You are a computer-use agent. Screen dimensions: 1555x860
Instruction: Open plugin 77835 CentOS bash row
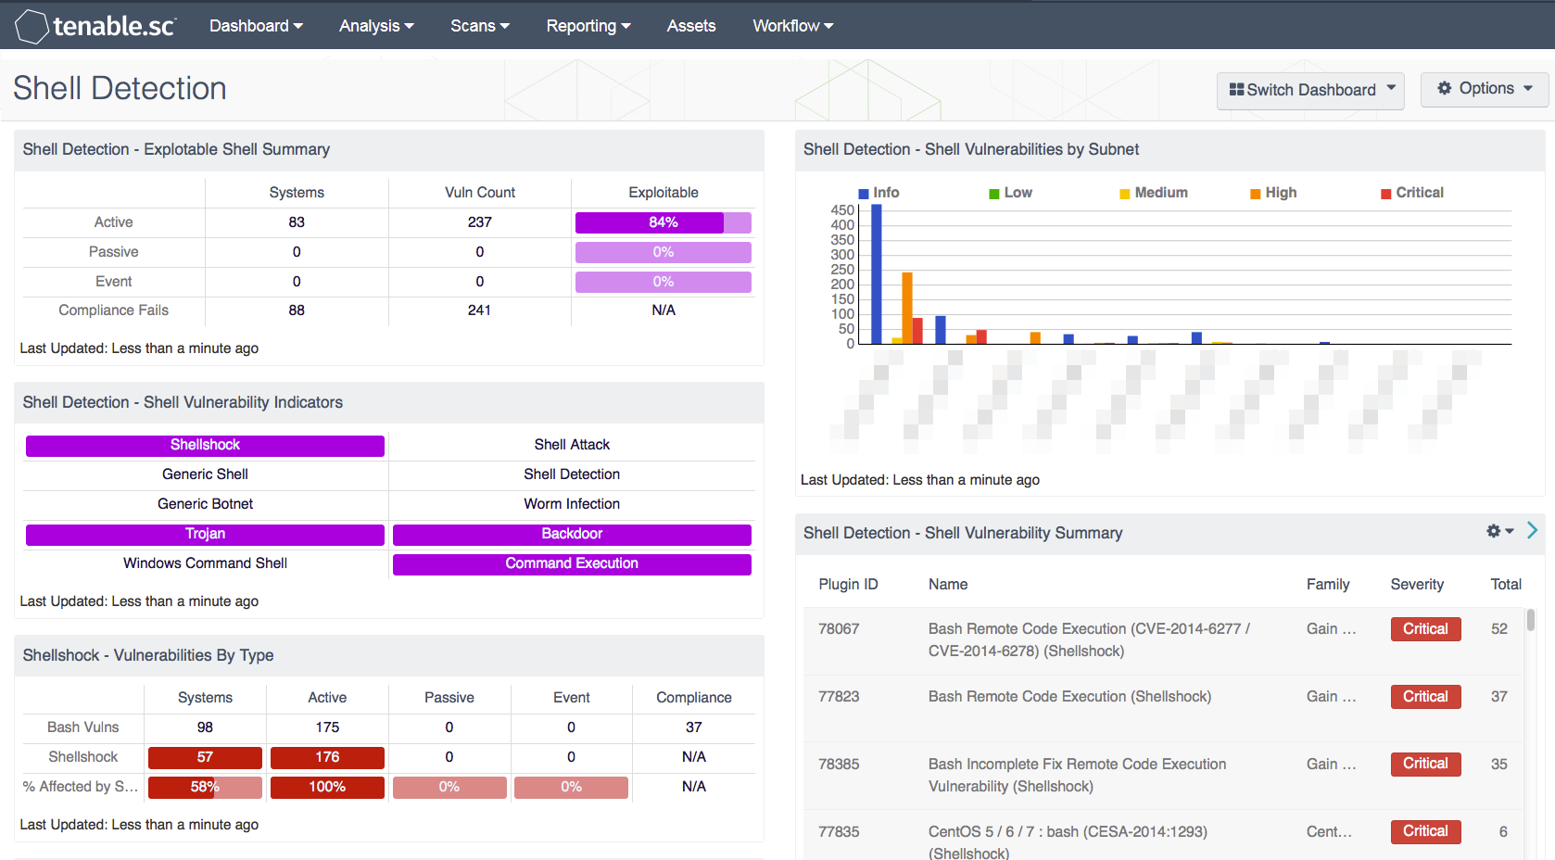(x=1163, y=836)
